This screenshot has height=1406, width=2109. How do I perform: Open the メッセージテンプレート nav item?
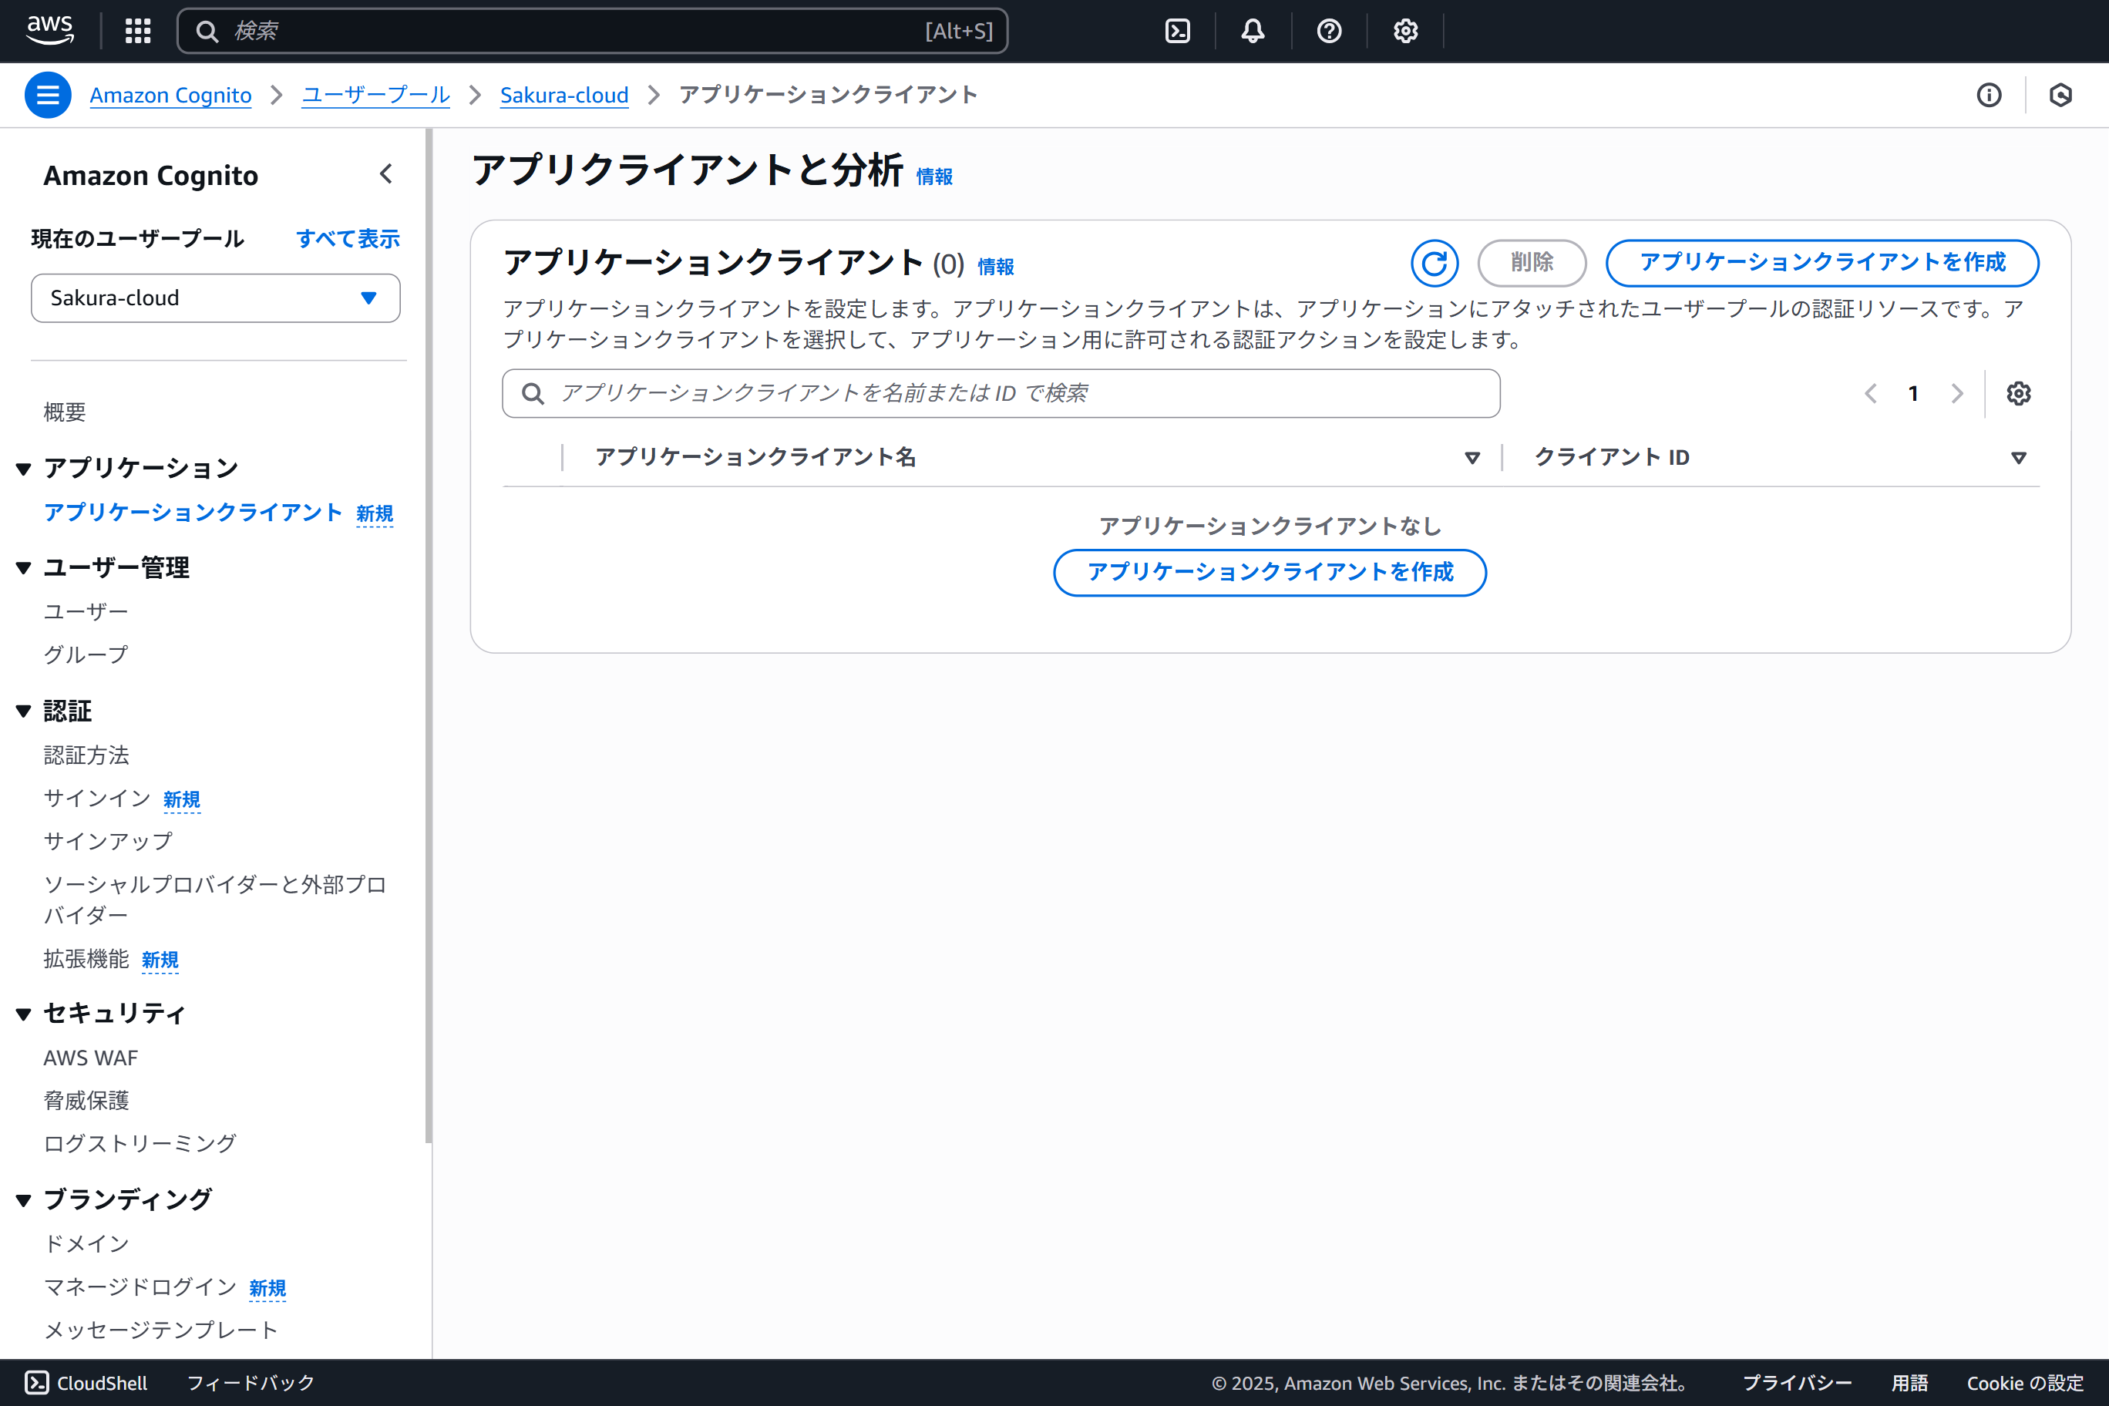[x=160, y=1330]
